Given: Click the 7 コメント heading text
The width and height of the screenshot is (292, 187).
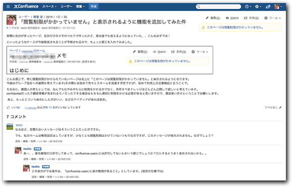Looking at the screenshot, I should click(x=16, y=117).
